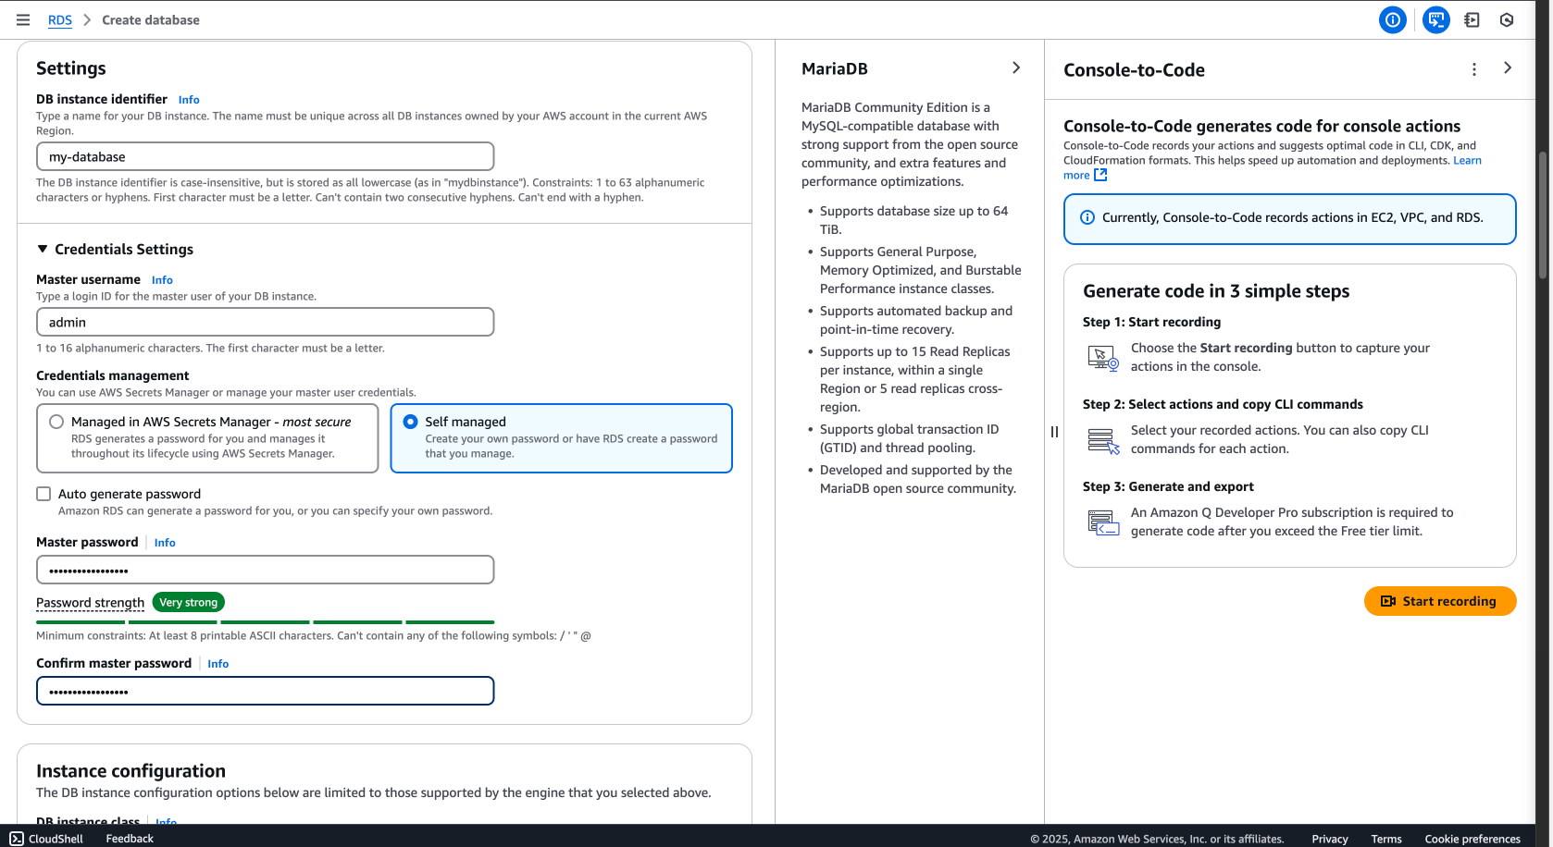Click the Credentials management label

tap(112, 375)
